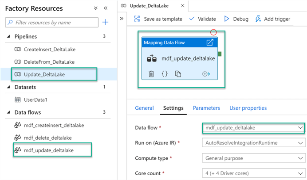Switch to the General tab

coord(144,108)
